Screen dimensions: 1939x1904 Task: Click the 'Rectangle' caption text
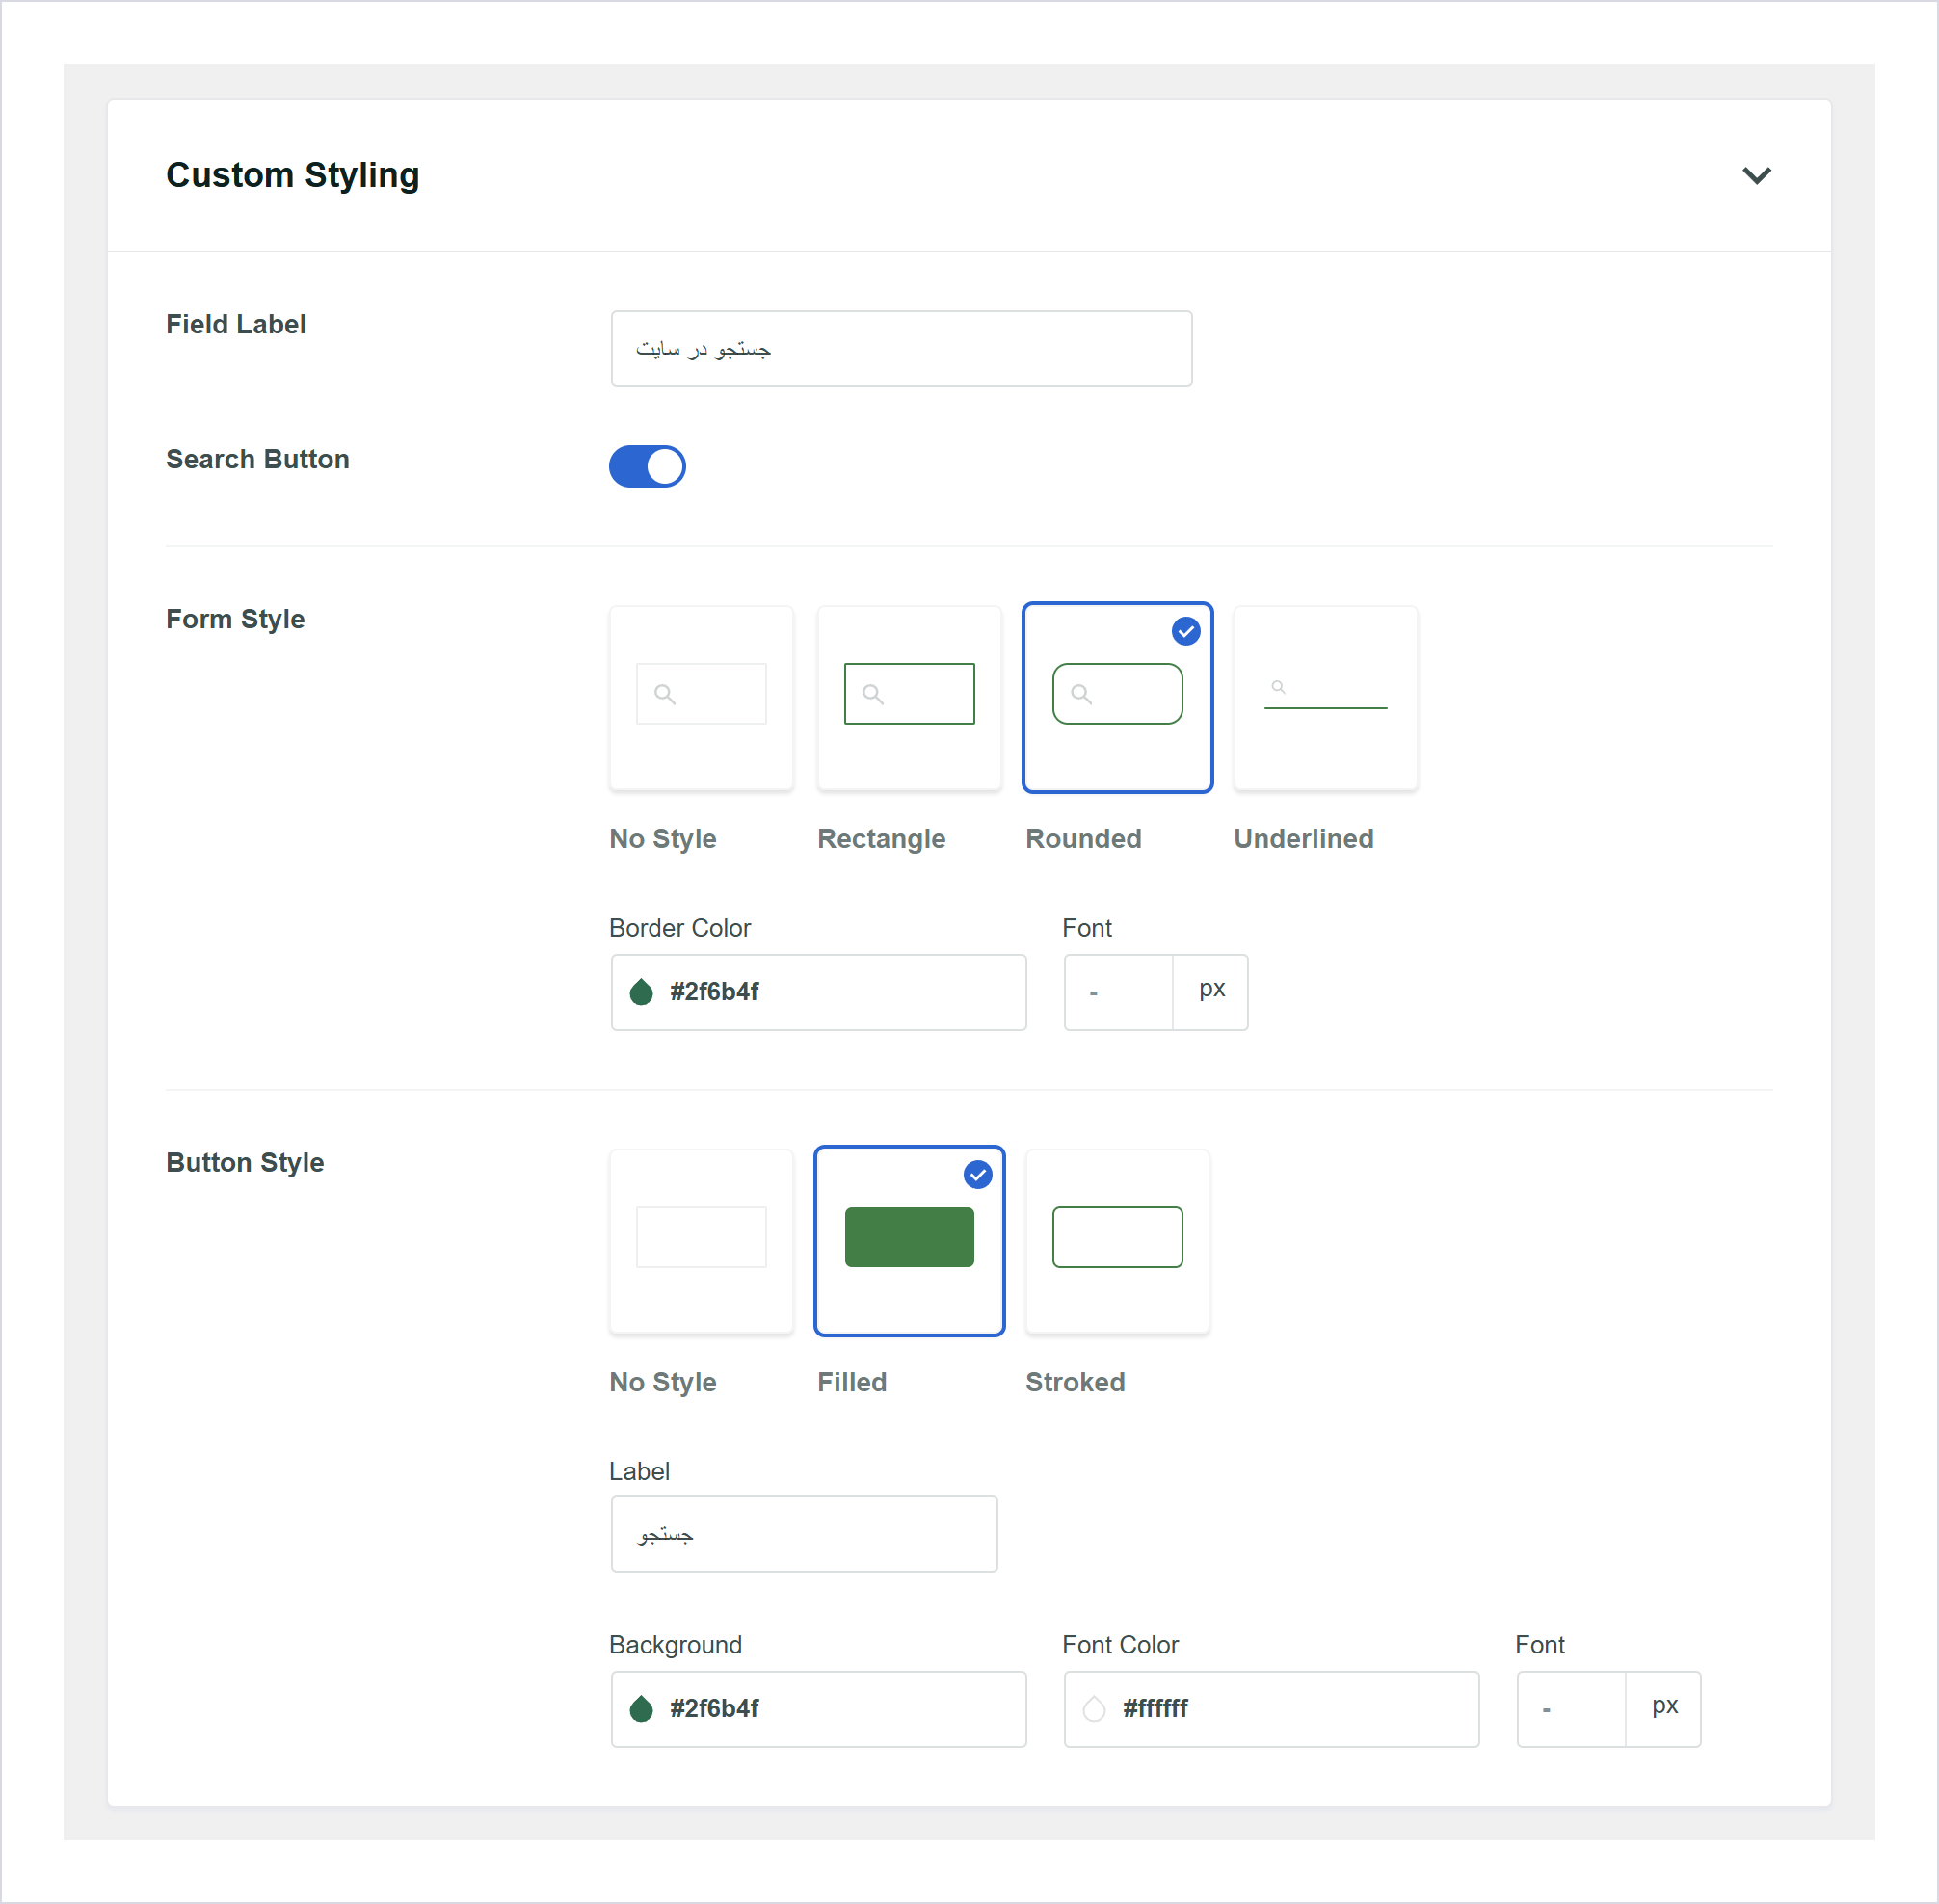tap(881, 839)
